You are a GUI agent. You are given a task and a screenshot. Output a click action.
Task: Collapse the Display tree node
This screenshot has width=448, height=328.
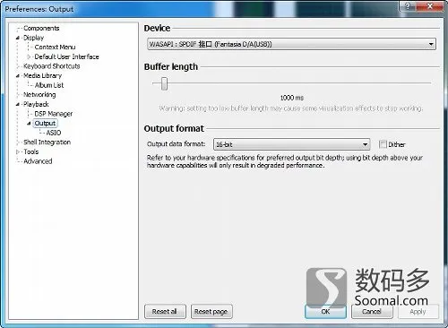(18, 38)
